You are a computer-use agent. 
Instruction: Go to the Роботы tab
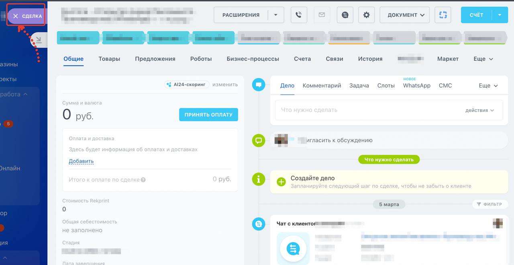point(201,59)
